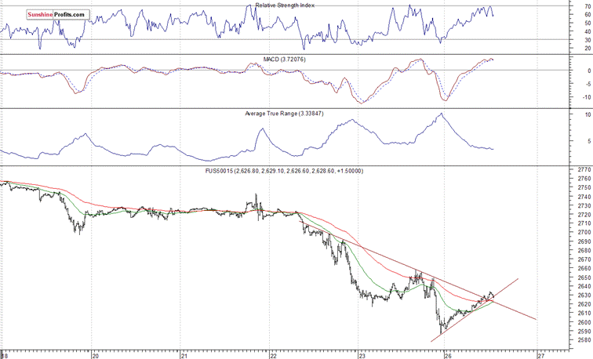Click date 26 on the time axis
The height and width of the screenshot is (359, 593).
[x=449, y=354]
